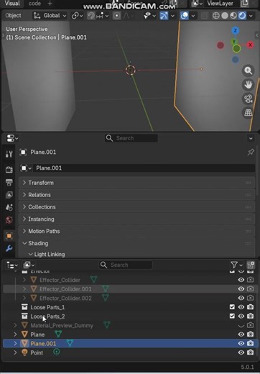
Task: Open Modifiers wrench properties tab
Action: tap(9, 248)
